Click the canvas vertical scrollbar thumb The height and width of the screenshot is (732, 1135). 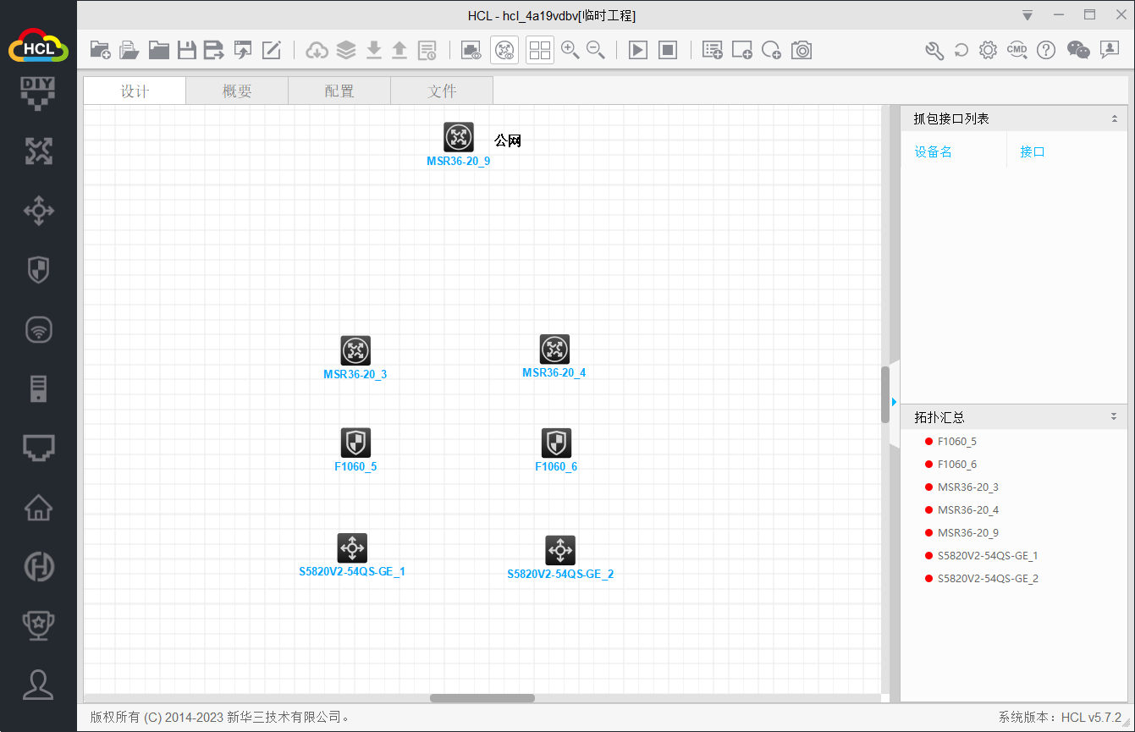point(885,394)
